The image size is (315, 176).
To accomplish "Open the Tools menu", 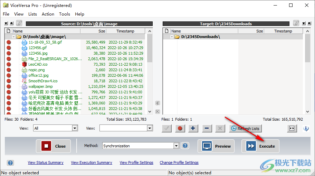I will point(65,14).
